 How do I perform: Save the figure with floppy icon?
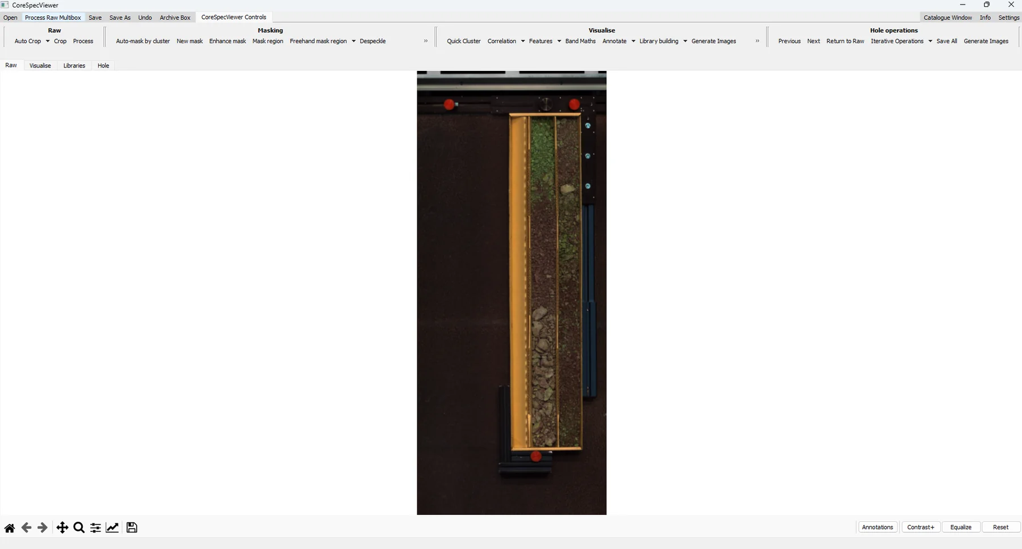pos(132,528)
